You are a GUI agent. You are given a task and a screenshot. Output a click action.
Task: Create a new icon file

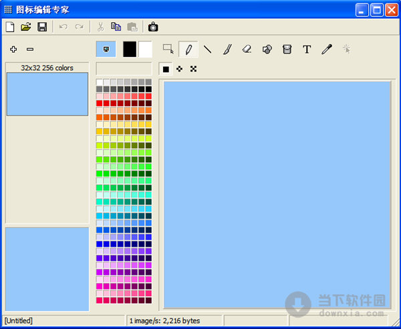point(10,27)
